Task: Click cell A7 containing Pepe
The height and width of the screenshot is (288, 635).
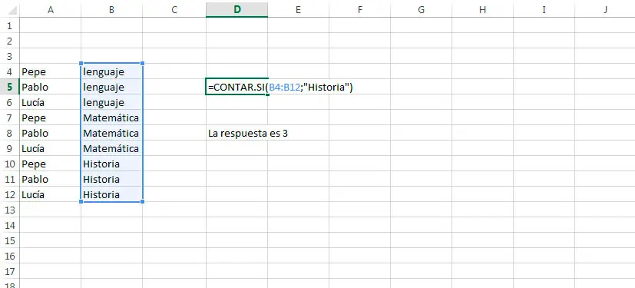Action: tap(50, 118)
